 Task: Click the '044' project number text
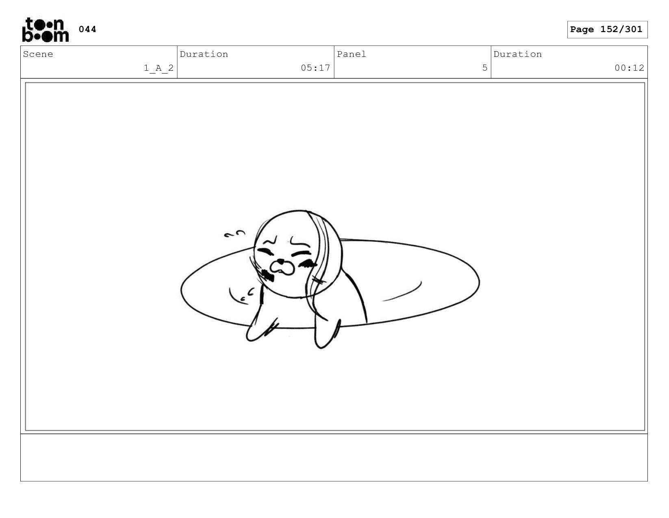(87, 29)
